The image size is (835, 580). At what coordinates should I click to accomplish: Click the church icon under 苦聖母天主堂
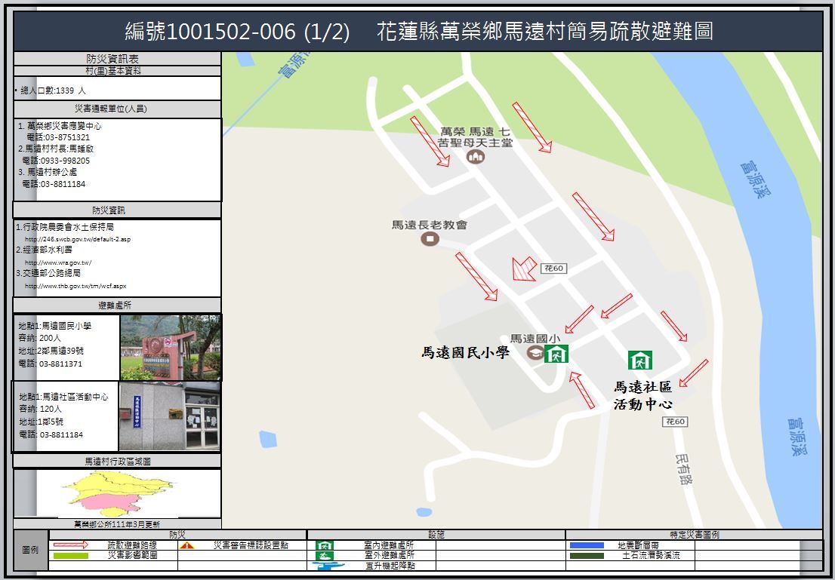point(475,156)
